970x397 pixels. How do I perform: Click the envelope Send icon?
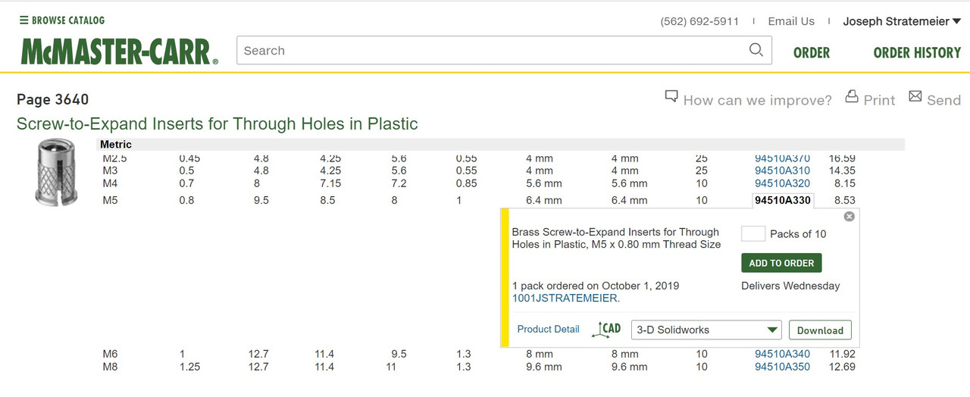[915, 97]
